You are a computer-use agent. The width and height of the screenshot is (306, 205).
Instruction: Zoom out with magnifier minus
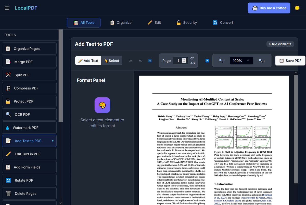[222, 61]
